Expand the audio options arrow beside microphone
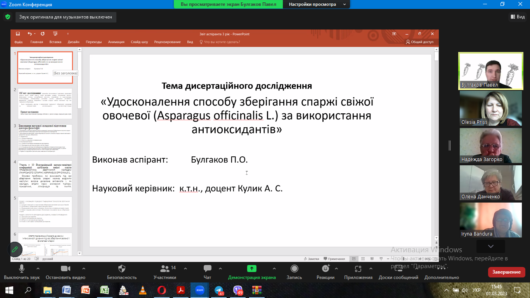This screenshot has height=298, width=530. [x=38, y=268]
